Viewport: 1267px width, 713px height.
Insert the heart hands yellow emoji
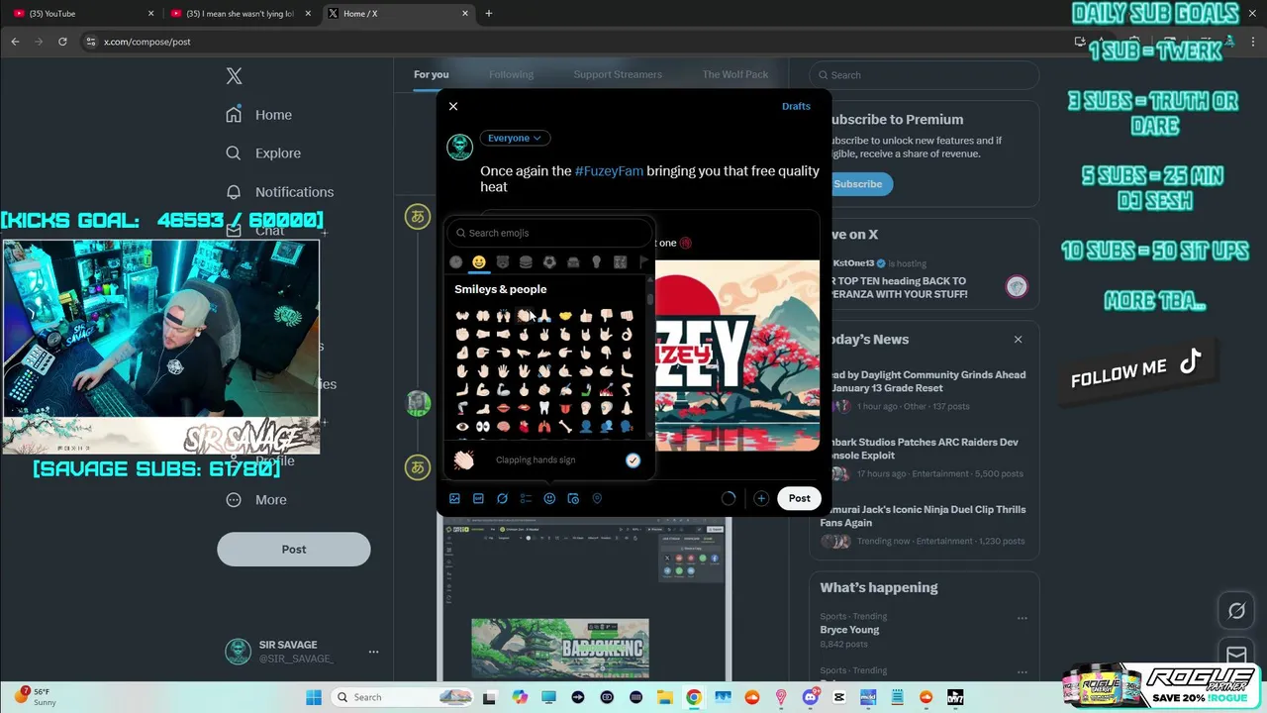pos(565,316)
